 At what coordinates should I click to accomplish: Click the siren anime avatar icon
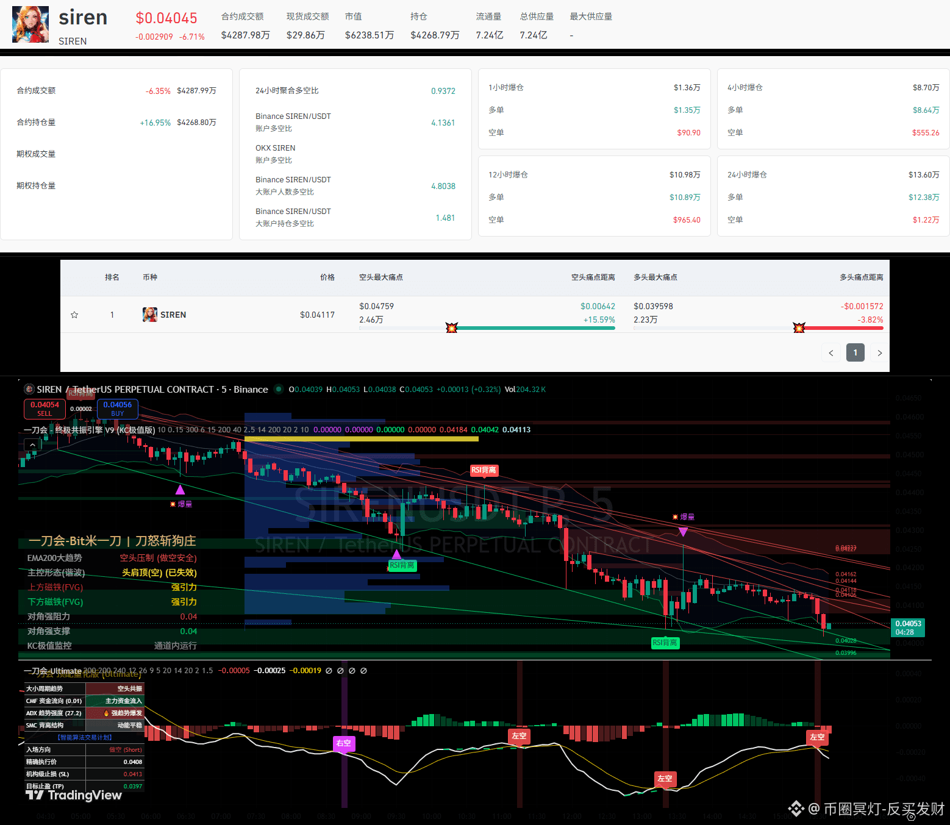pyautogui.click(x=30, y=24)
